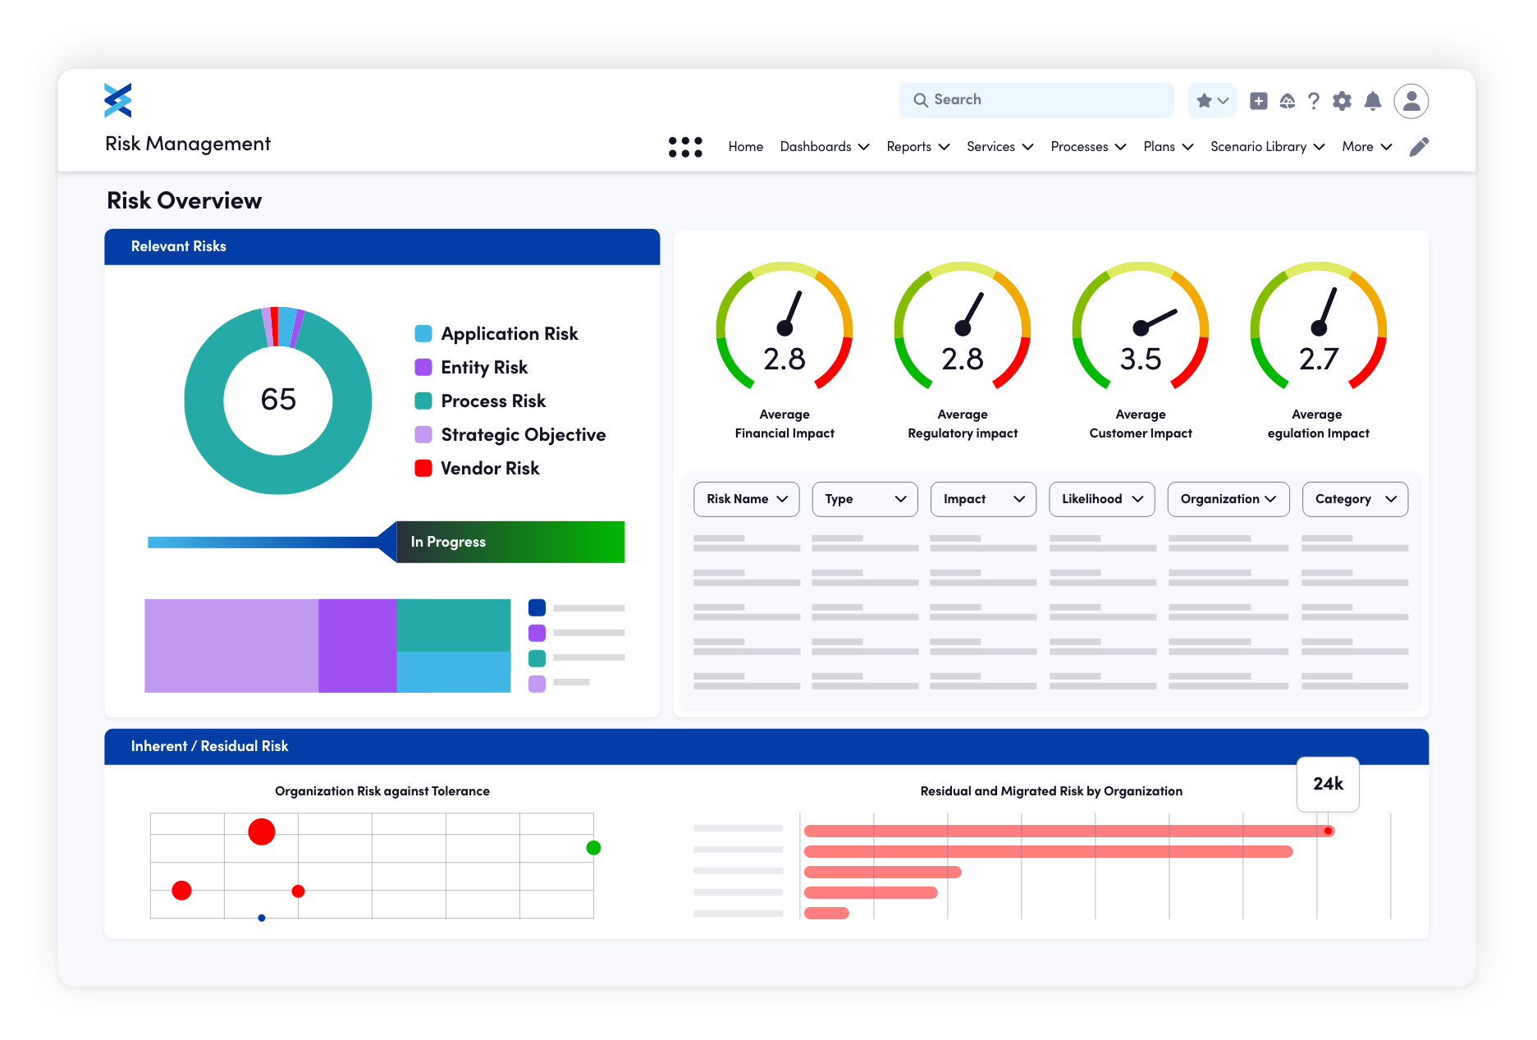Image resolution: width=1537 pixels, height=1040 pixels.
Task: Go to the Home link
Action: coord(745,147)
